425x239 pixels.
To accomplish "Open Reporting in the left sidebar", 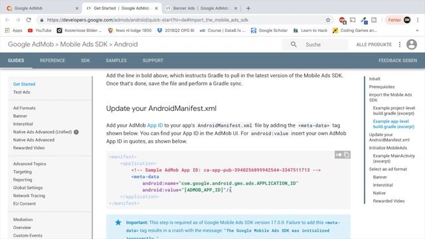I will point(23,180).
